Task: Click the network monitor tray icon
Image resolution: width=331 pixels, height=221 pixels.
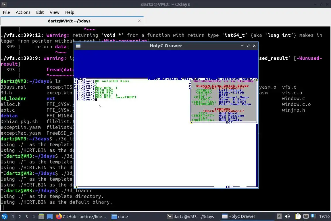Action: (306, 217)
